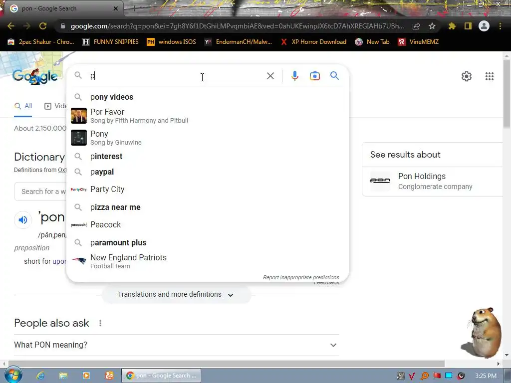Screen dimensions: 511x383
Task: Choose the pony videos suggestion
Action: (208, 97)
